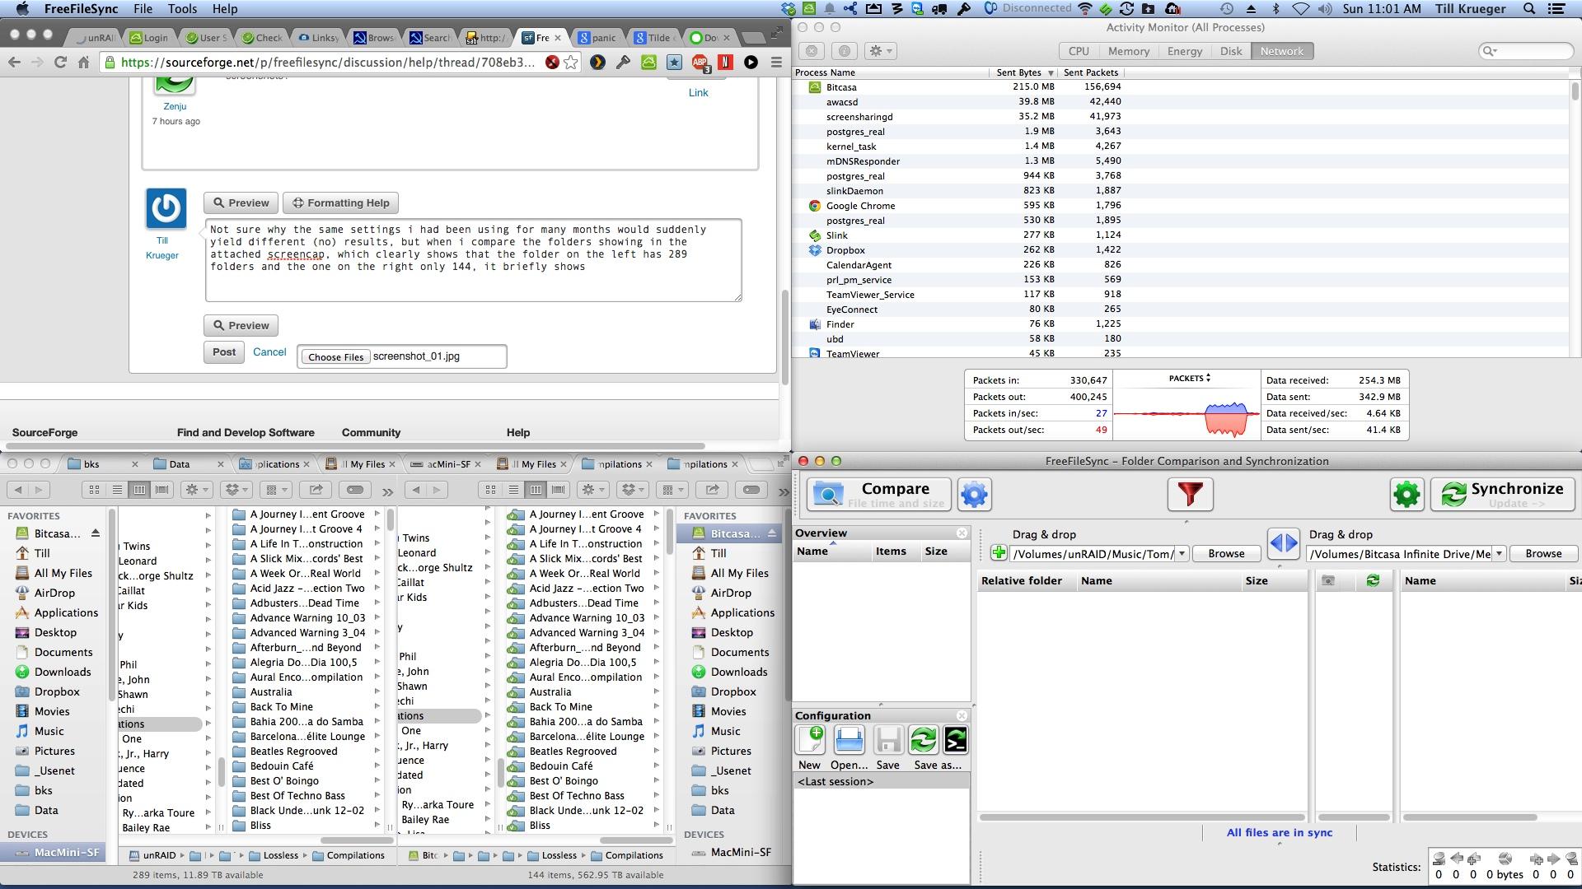The height and width of the screenshot is (889, 1582).
Task: Click Choose Files upload button
Action: pos(335,357)
